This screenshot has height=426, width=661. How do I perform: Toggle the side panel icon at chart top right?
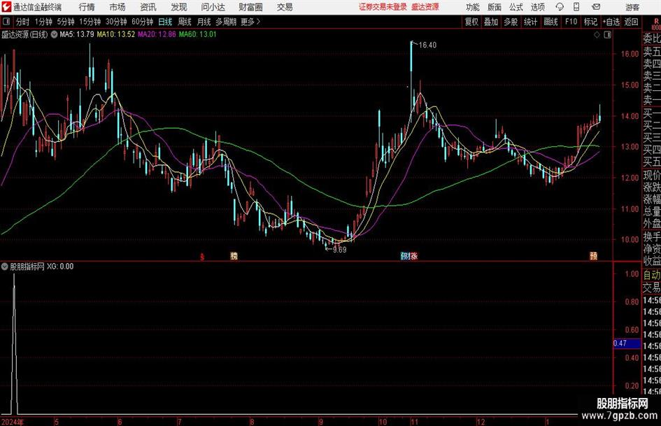pyautogui.click(x=607, y=35)
